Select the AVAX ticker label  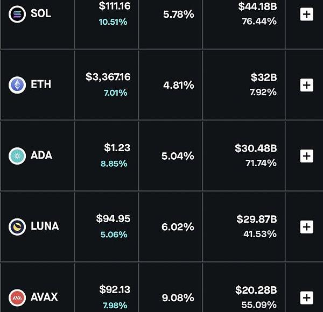pos(44,297)
